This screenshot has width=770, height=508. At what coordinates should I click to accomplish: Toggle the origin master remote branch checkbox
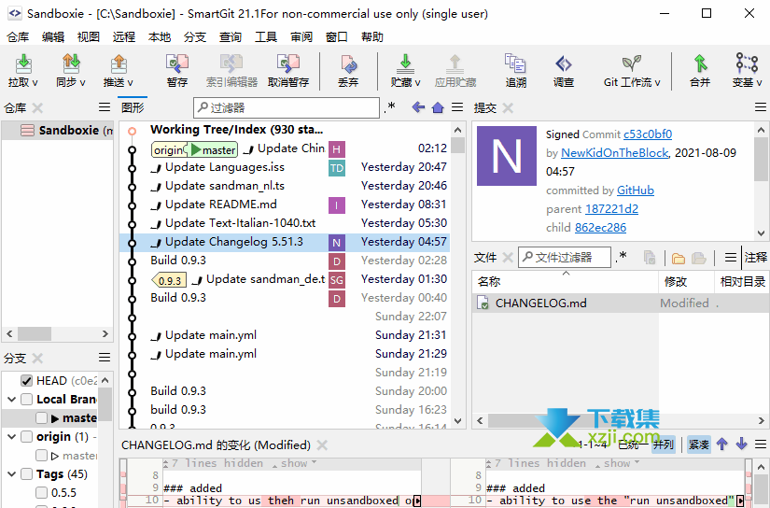[x=42, y=456]
